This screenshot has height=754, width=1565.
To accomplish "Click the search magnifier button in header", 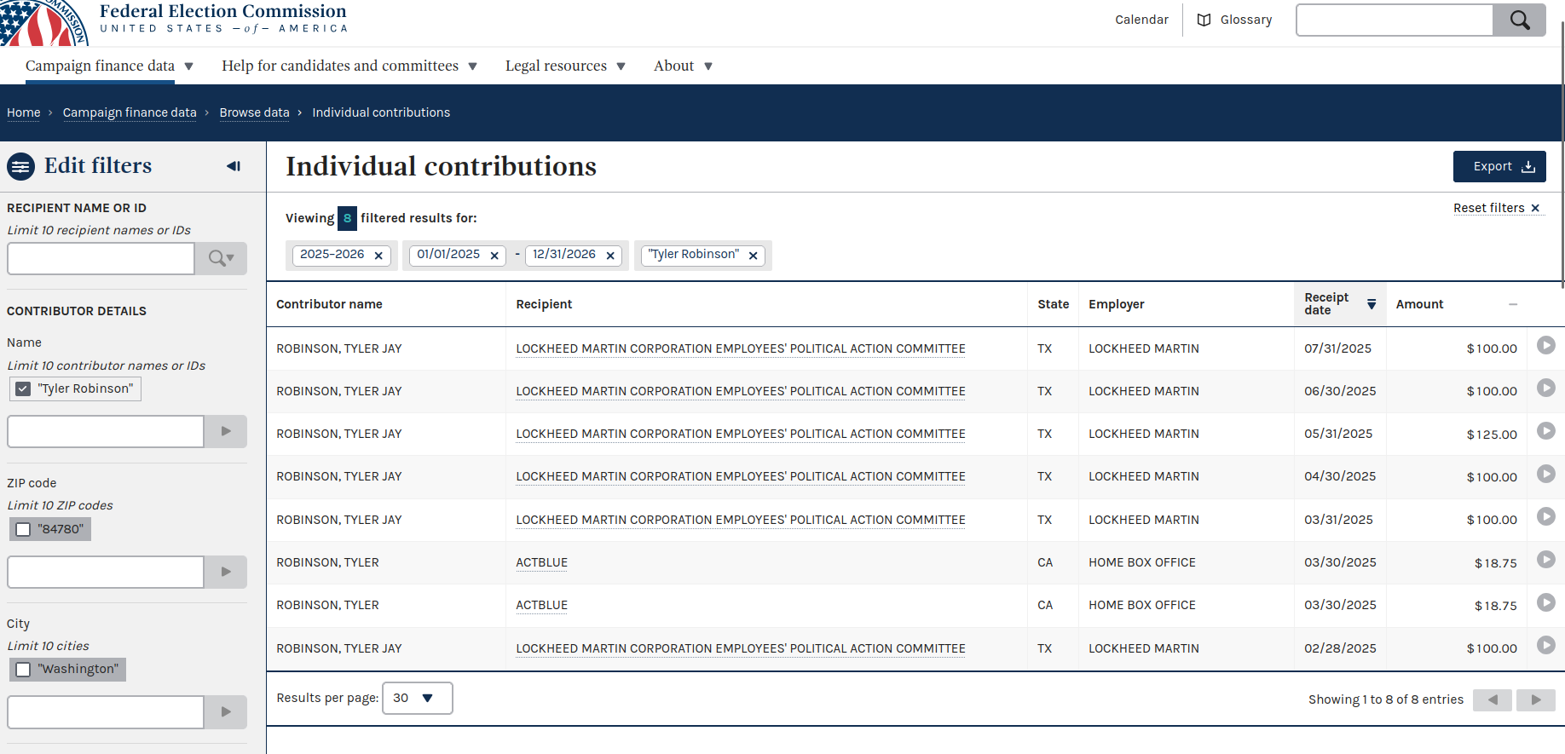I will tap(1519, 20).
